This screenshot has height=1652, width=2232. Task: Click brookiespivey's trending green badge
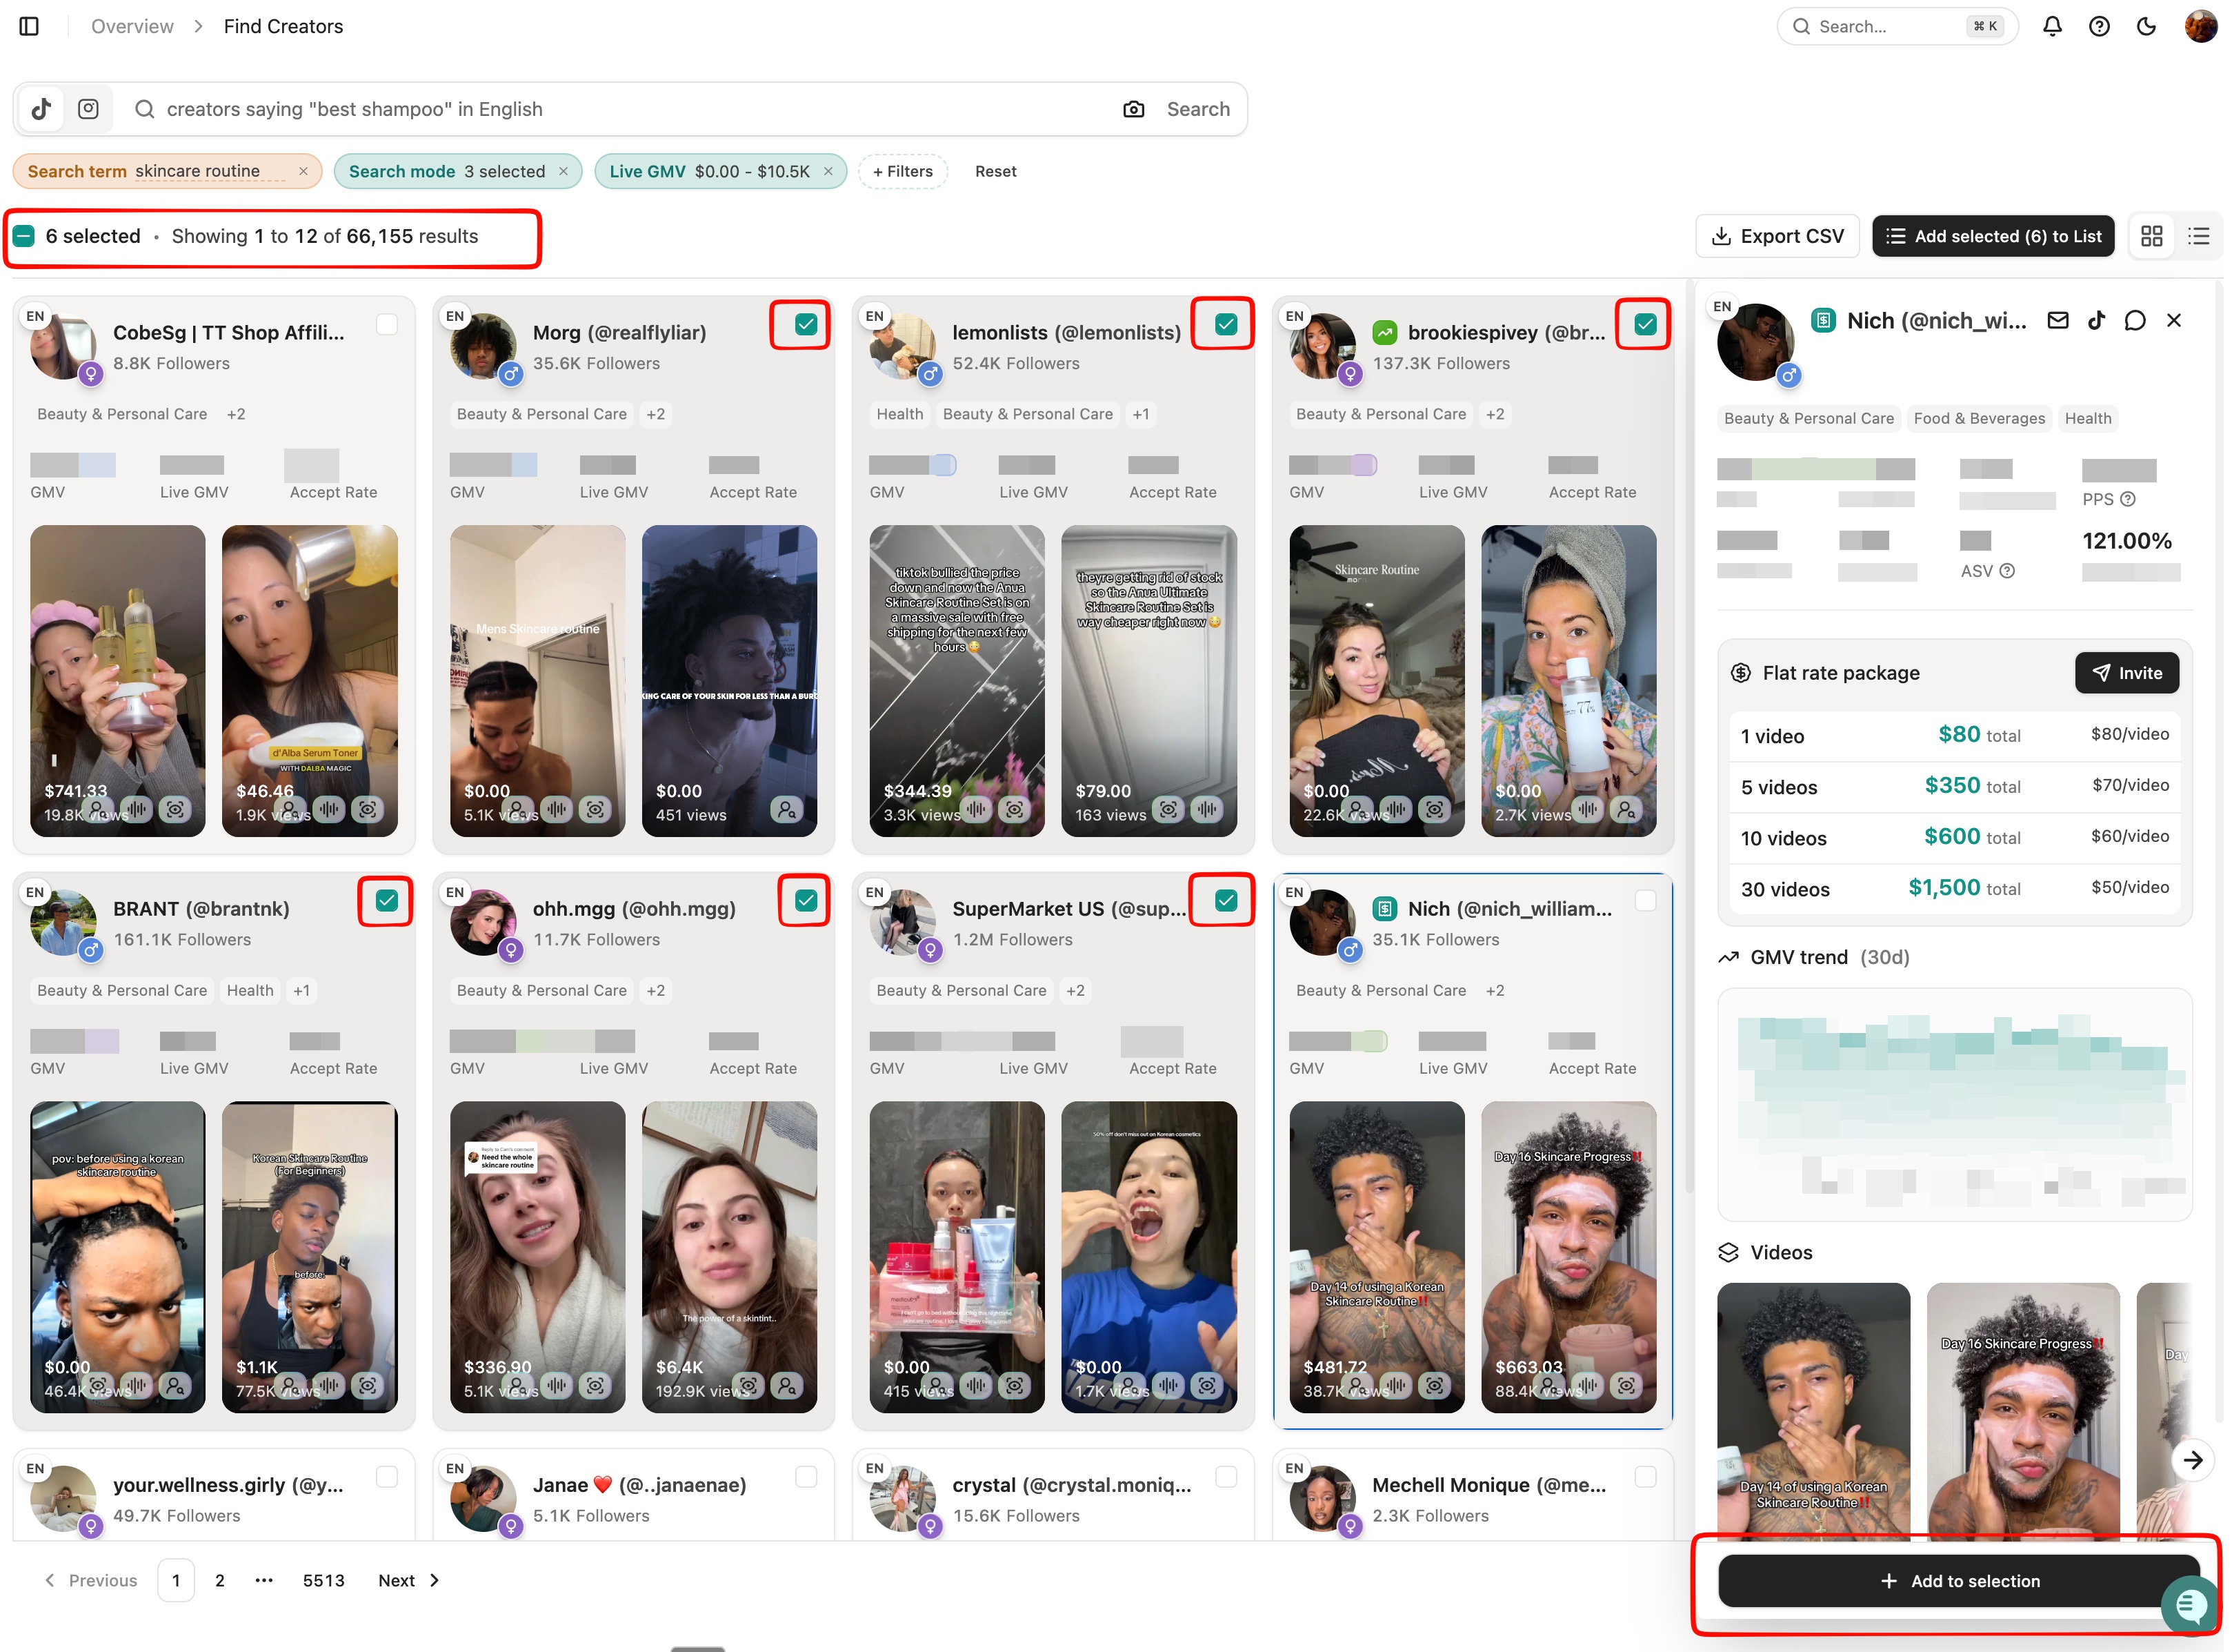point(1384,332)
